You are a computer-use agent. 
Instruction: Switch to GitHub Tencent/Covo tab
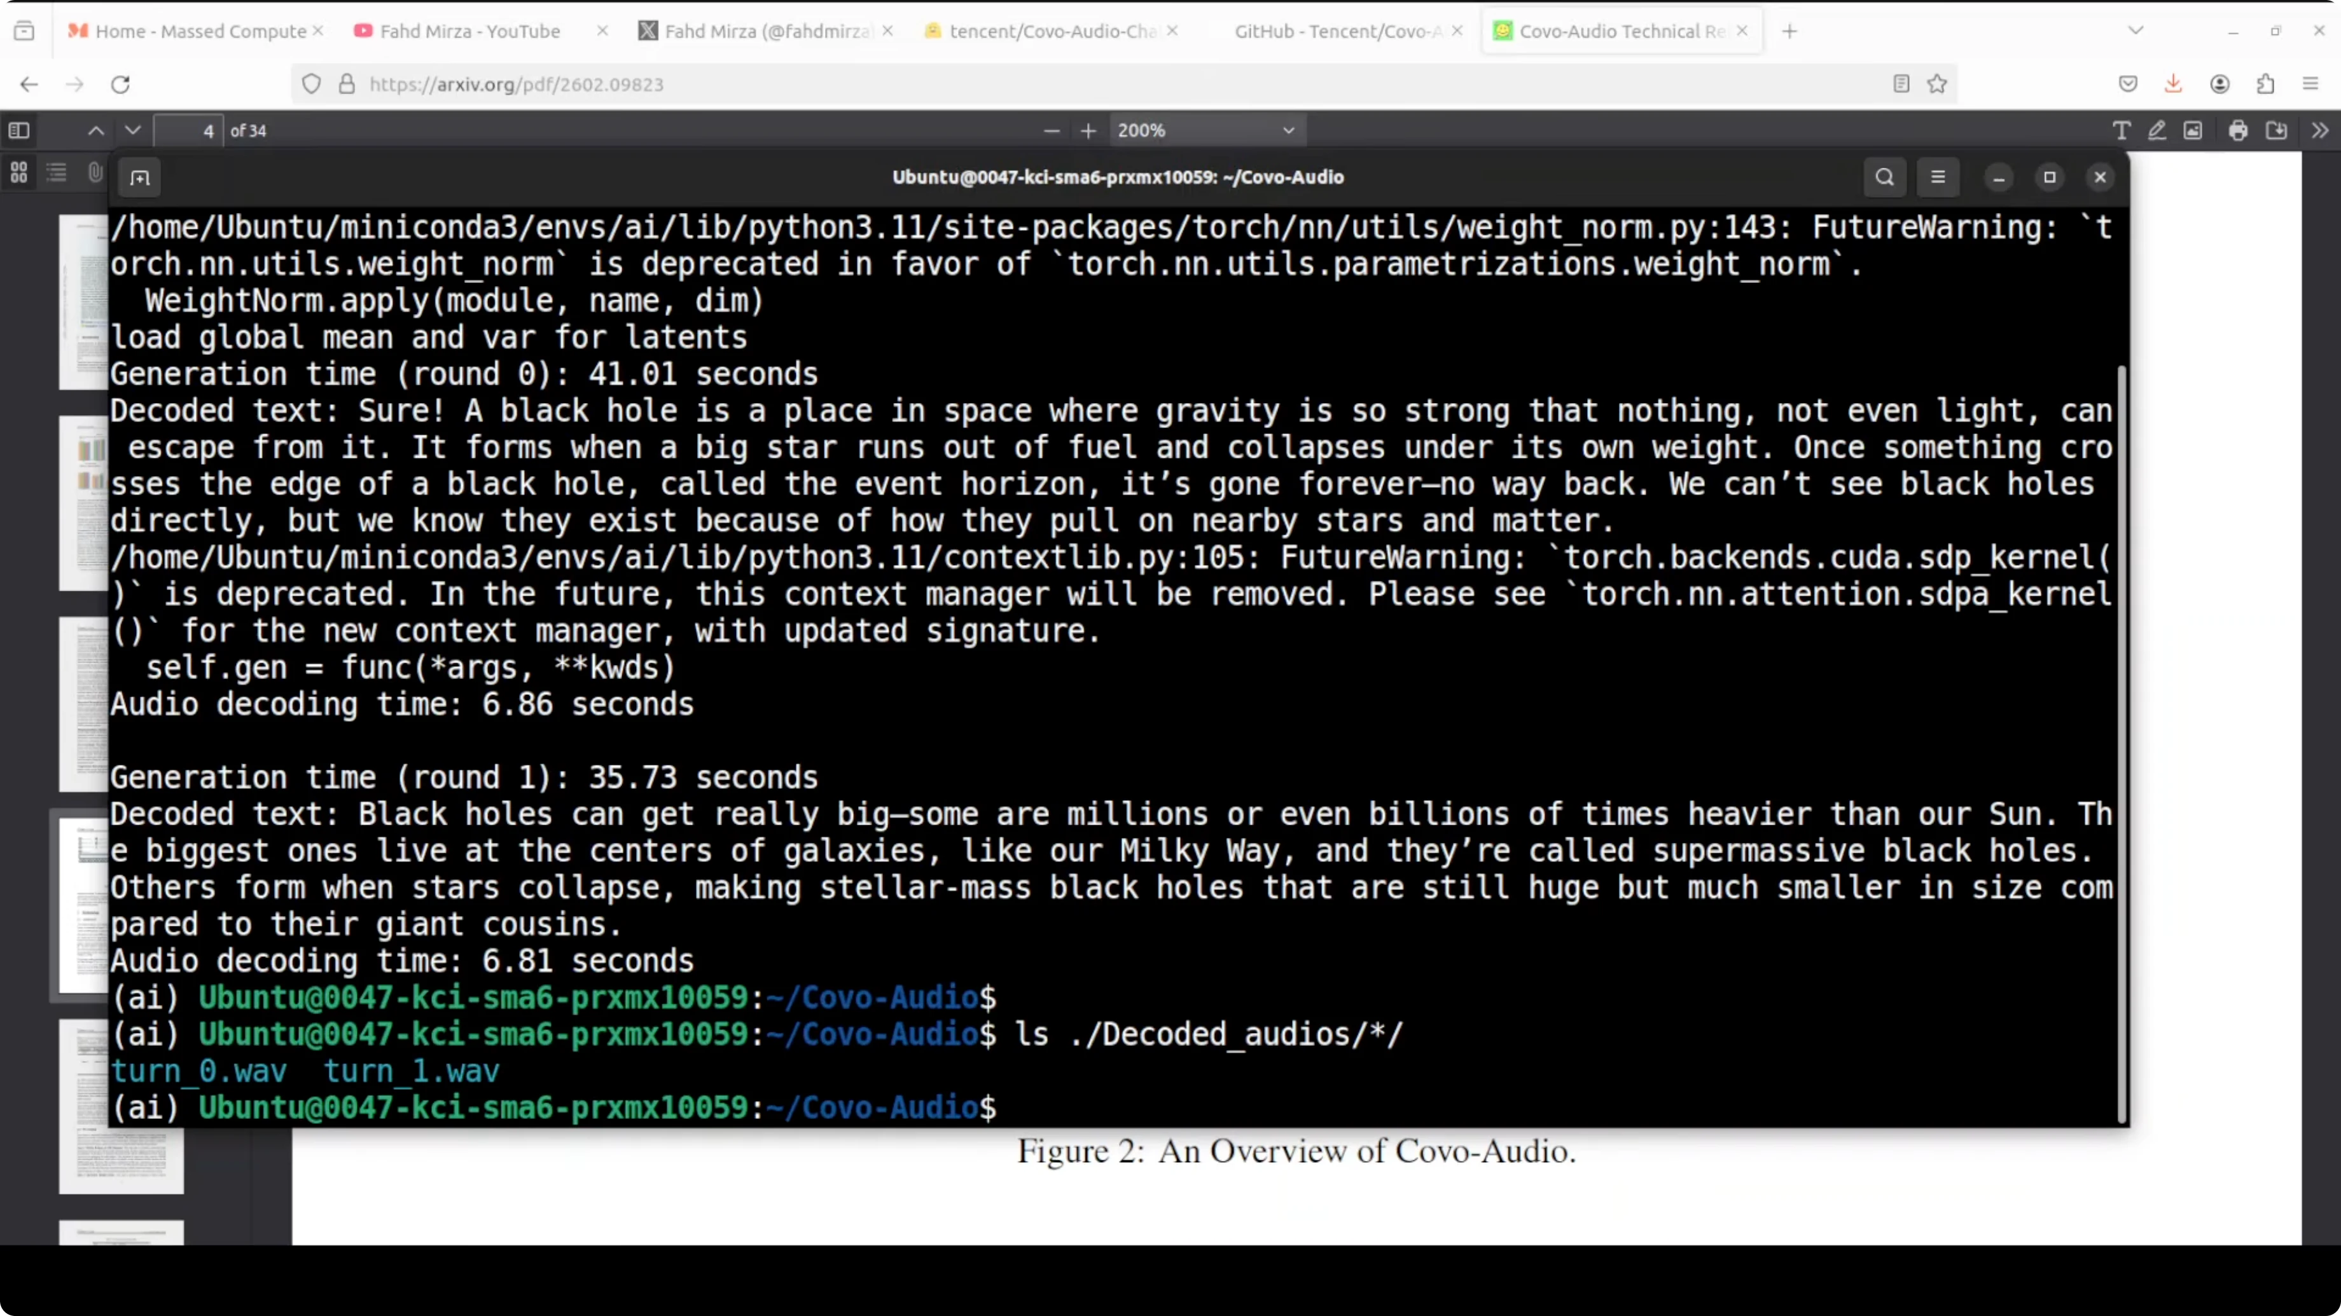(x=1336, y=31)
